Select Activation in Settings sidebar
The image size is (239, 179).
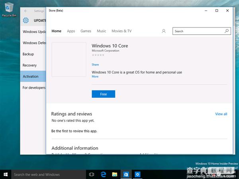point(33,76)
